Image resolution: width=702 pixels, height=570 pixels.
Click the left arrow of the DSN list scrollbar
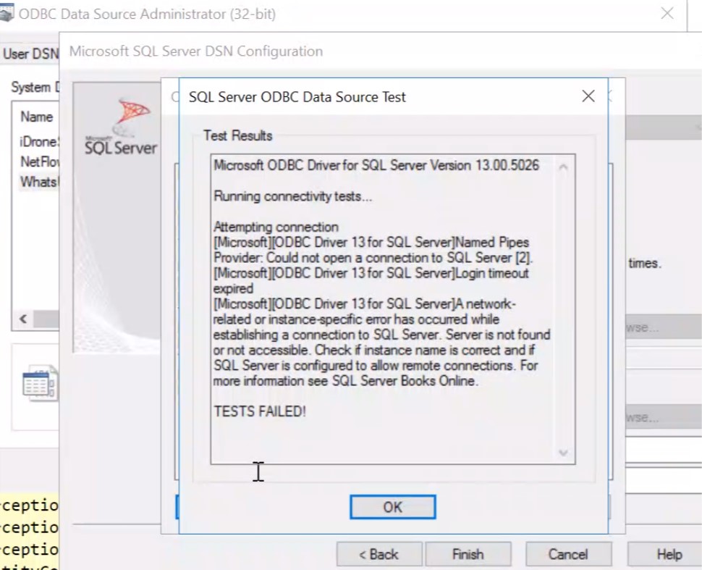(x=23, y=319)
